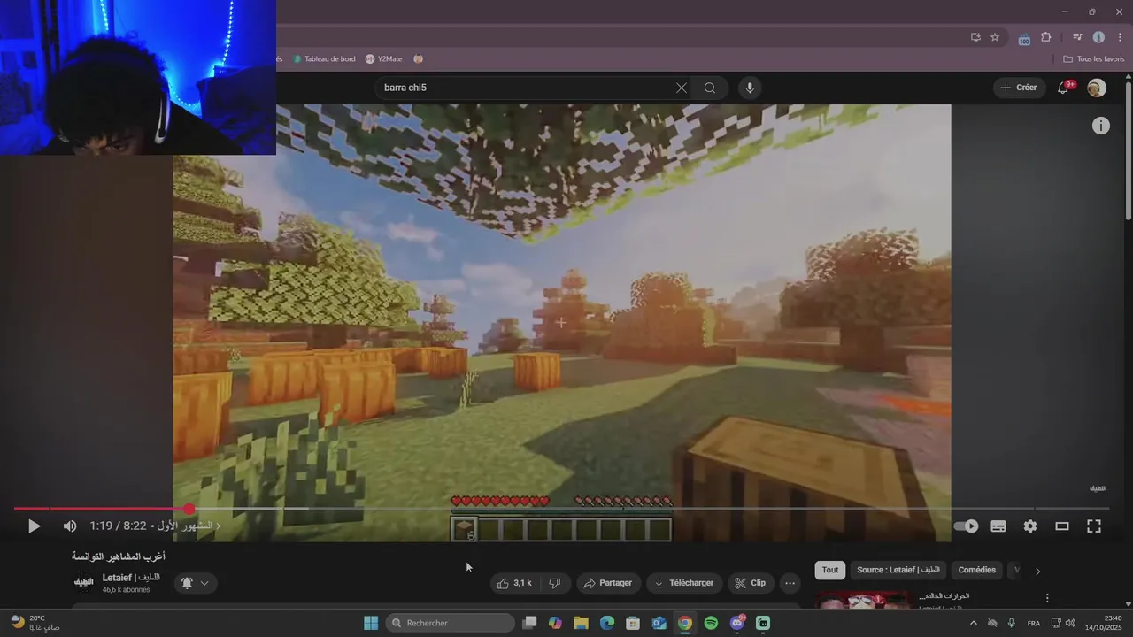The image size is (1133, 637).
Task: Click the search magnifier button
Action: tap(710, 88)
